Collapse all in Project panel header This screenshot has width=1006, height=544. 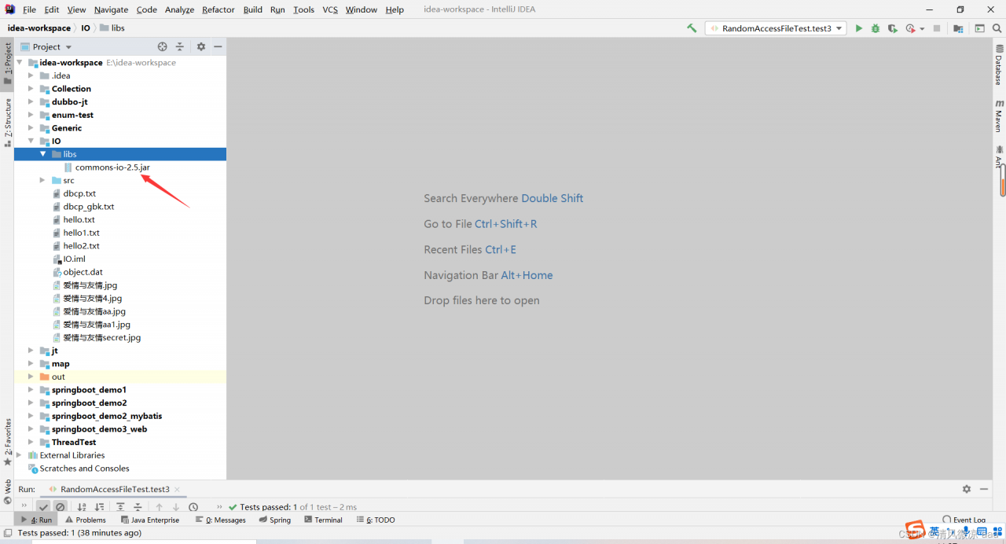[179, 46]
